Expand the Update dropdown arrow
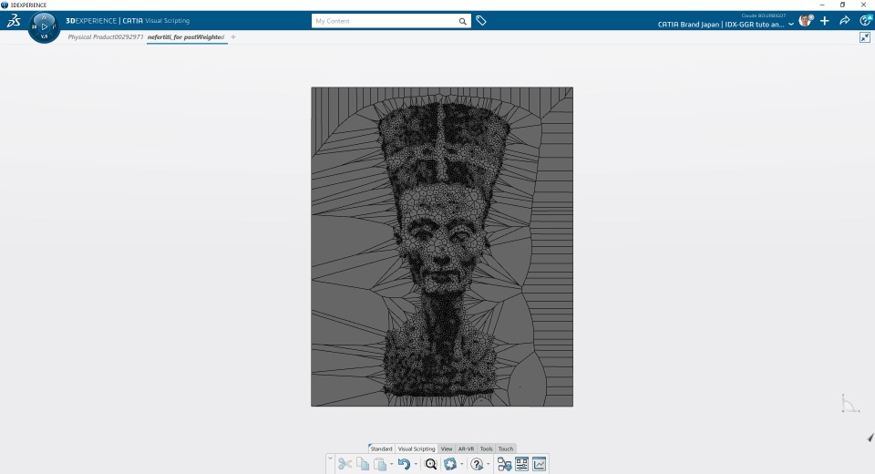This screenshot has width=875, height=474. pos(461,464)
